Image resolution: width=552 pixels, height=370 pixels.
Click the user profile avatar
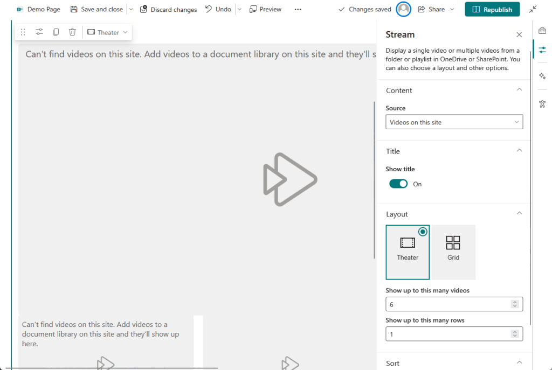pos(403,9)
